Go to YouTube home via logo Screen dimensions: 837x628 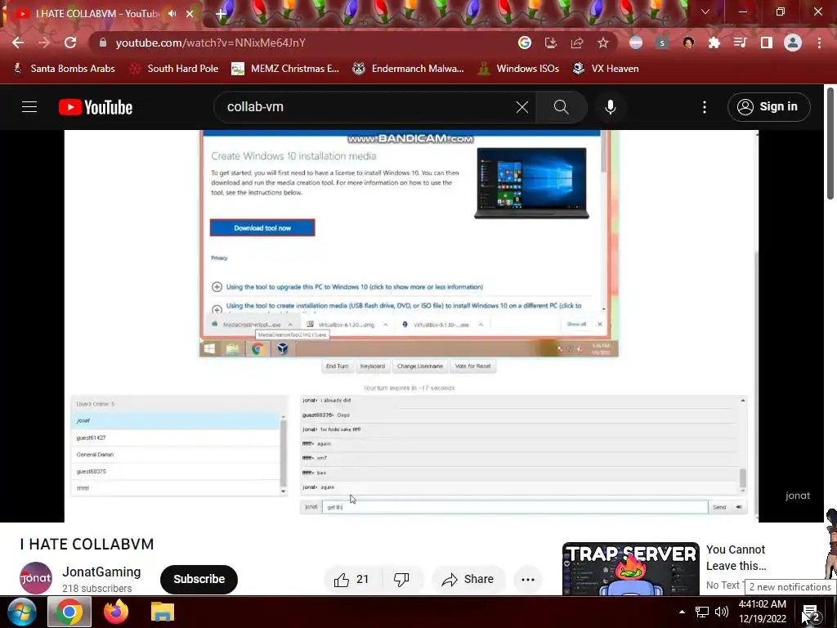tap(96, 107)
